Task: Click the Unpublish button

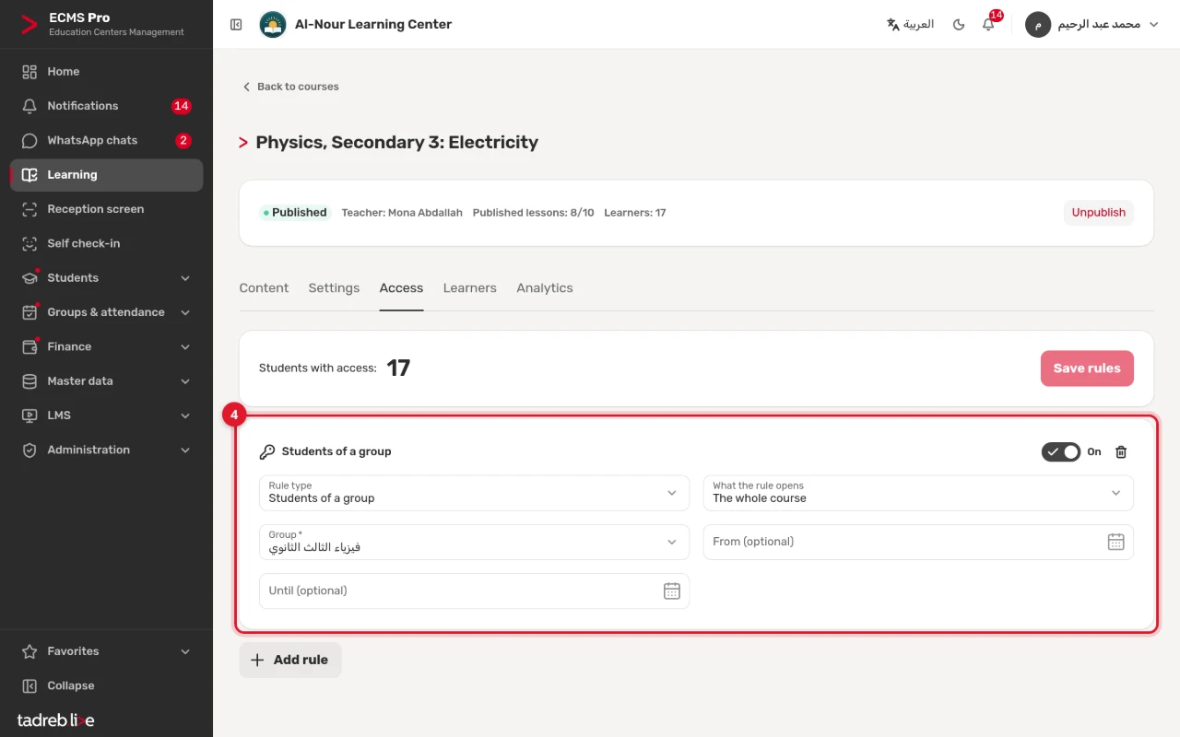Action: (x=1098, y=213)
